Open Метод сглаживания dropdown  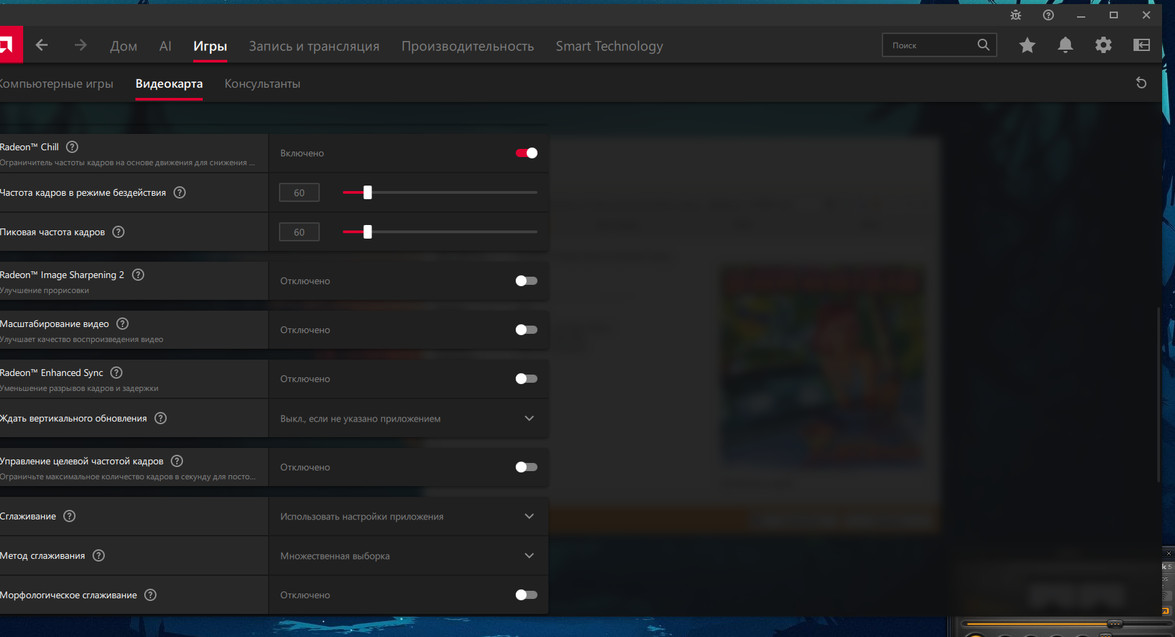point(408,555)
